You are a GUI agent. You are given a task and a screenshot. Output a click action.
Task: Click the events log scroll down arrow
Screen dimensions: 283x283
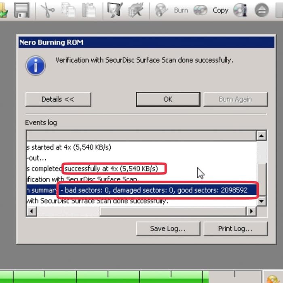point(262,201)
